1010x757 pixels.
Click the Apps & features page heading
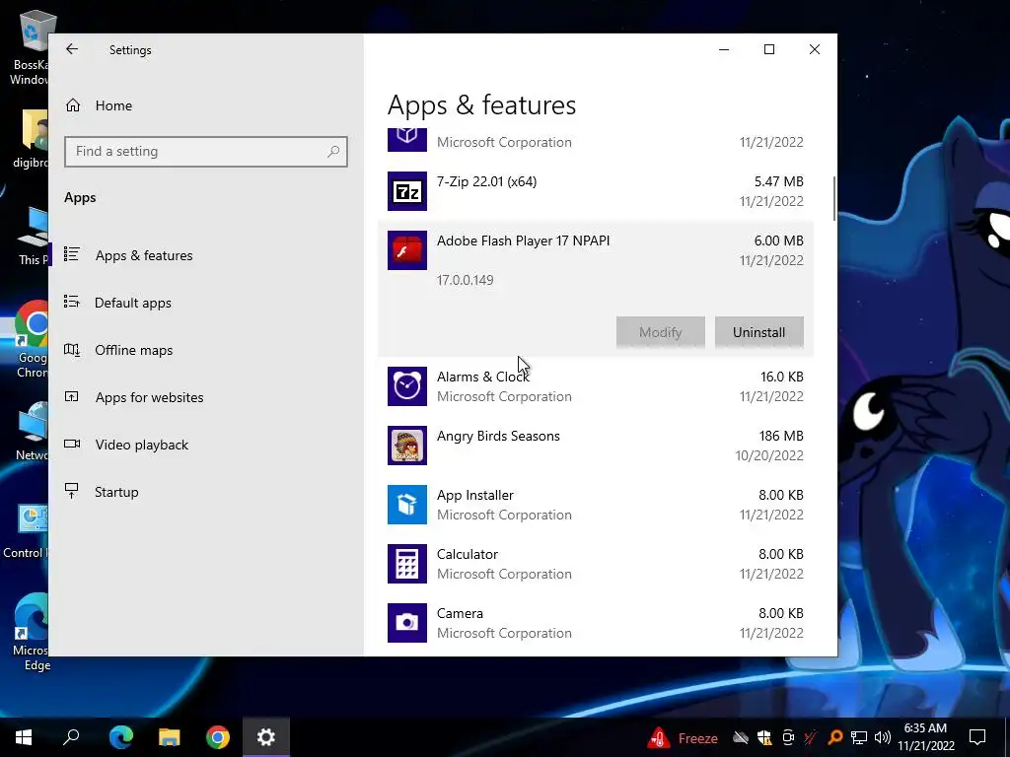click(481, 105)
